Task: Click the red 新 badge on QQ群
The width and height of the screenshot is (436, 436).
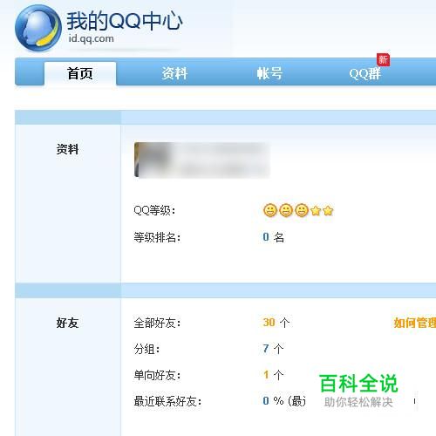Action: (x=383, y=60)
